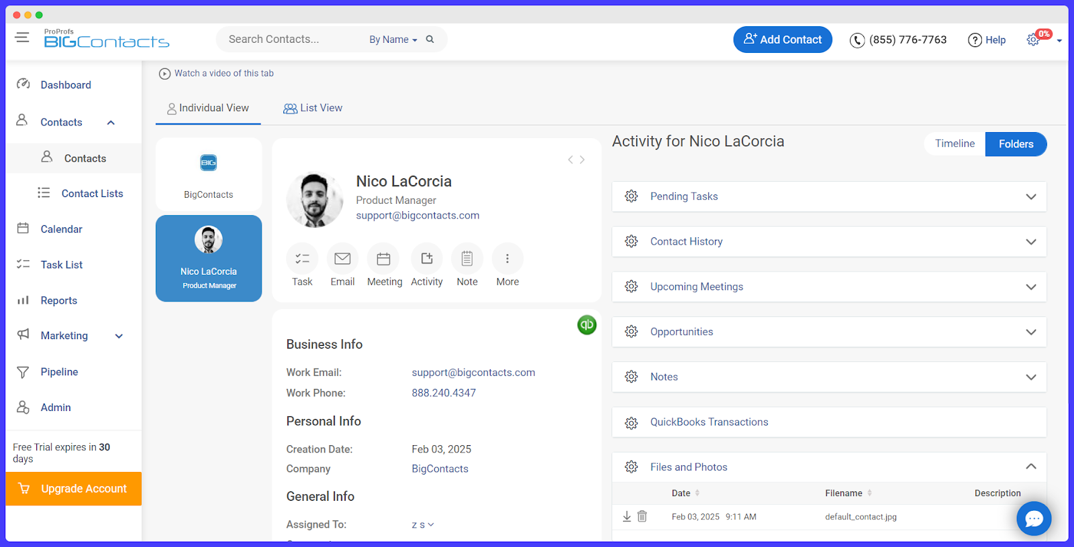Screen dimensions: 1074x547
Task: Open the More actions three-dot icon
Action: point(507,259)
